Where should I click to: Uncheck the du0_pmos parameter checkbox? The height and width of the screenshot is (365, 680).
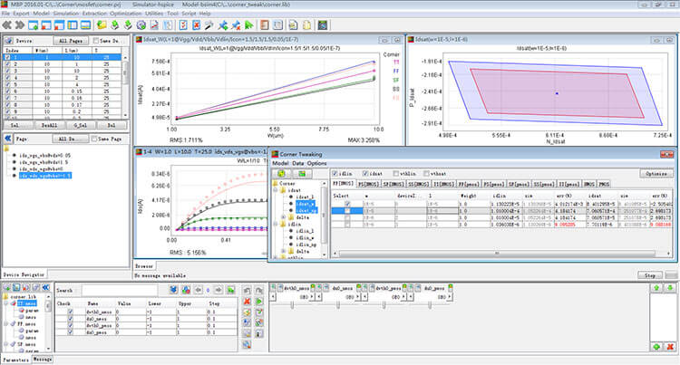[70, 332]
